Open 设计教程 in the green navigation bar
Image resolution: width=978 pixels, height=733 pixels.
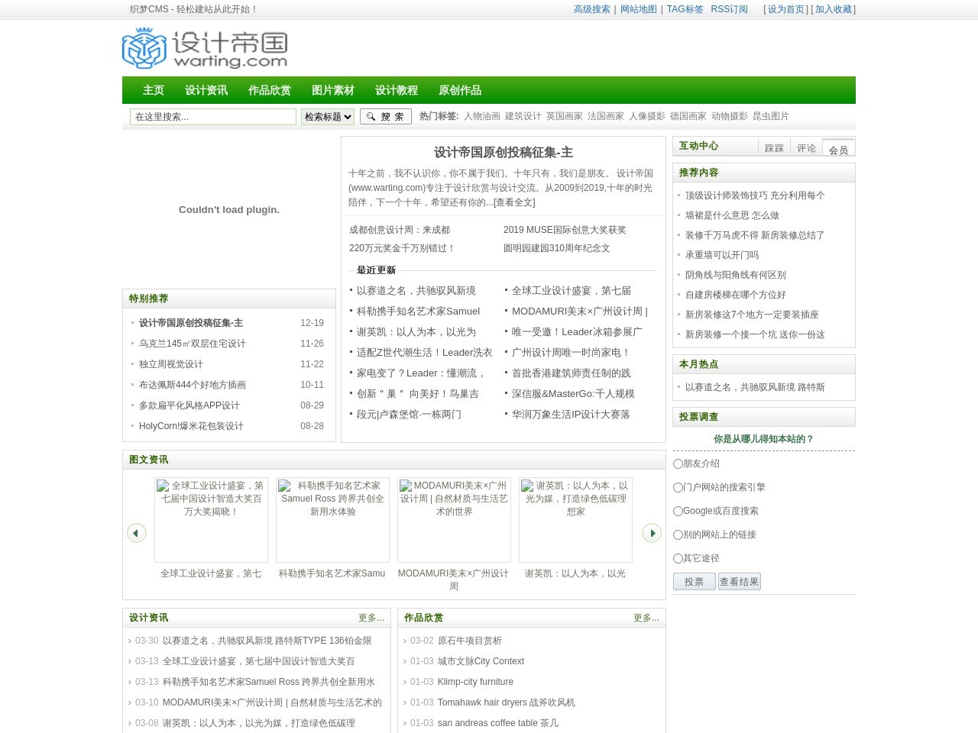tap(396, 90)
